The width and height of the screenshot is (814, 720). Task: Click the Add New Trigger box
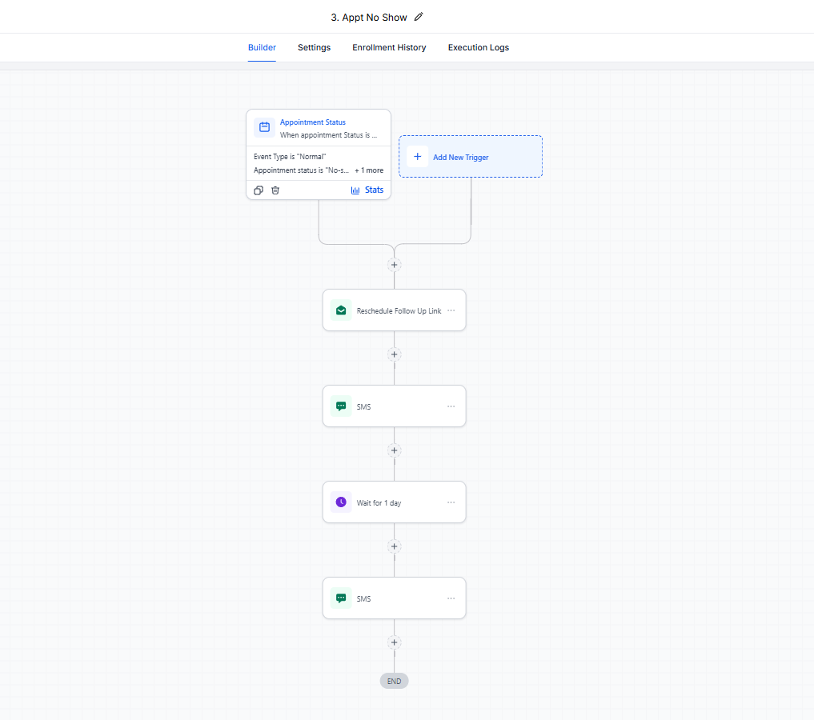point(471,157)
